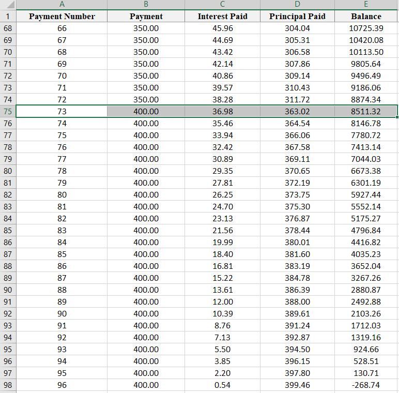Click row header 68

pos(8,28)
